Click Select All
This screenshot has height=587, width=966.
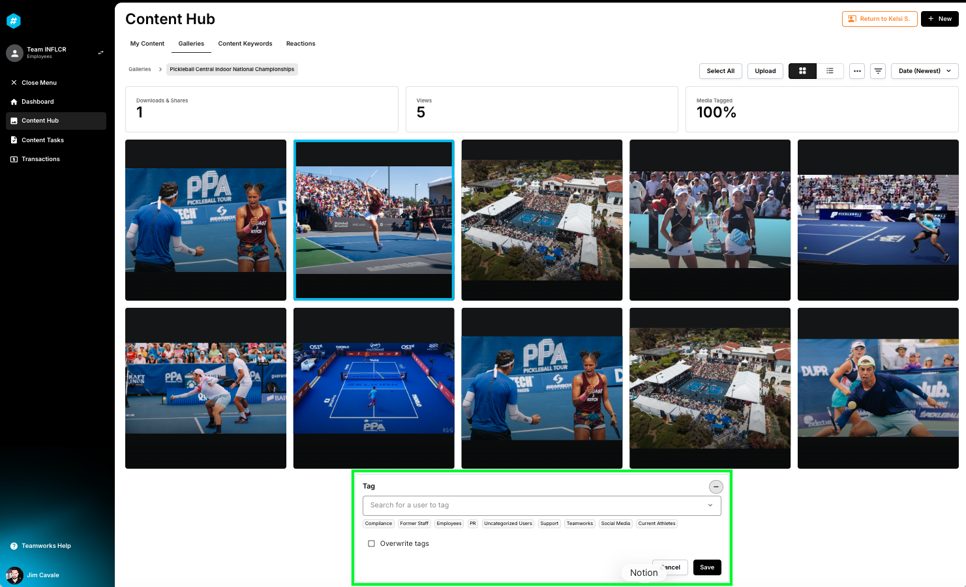[721, 71]
